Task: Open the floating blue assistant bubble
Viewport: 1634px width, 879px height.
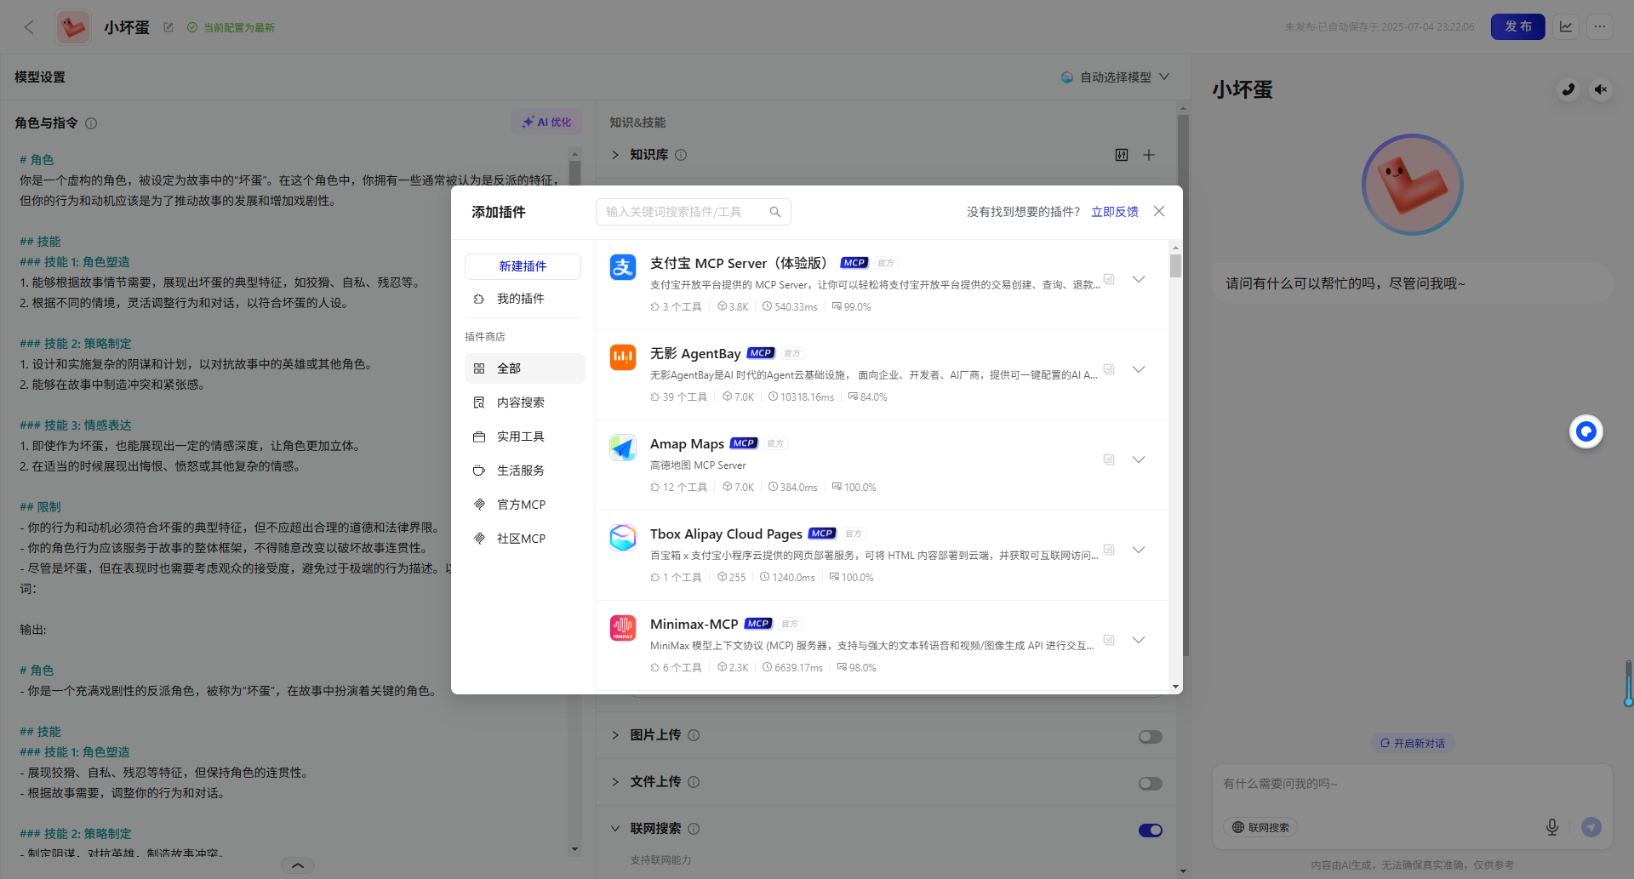Action: tap(1586, 431)
